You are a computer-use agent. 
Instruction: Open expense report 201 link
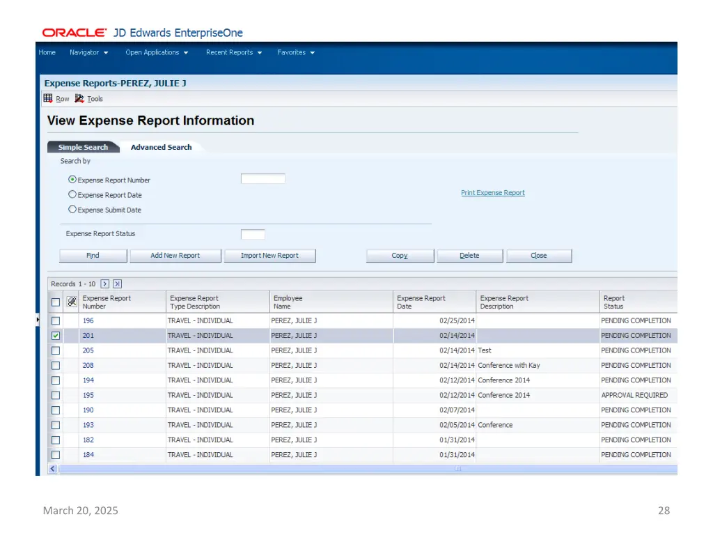point(88,336)
